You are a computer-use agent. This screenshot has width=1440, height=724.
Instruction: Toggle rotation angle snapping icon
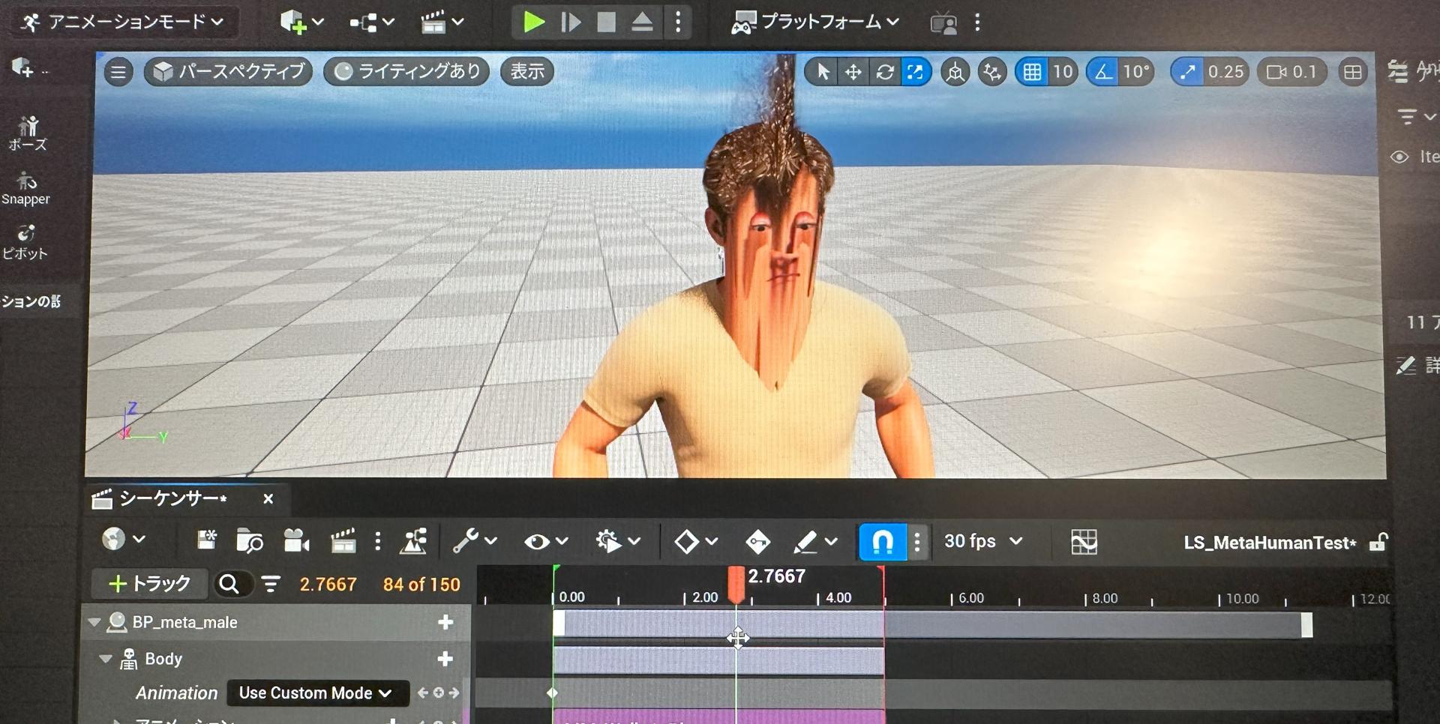pyautogui.click(x=1102, y=72)
